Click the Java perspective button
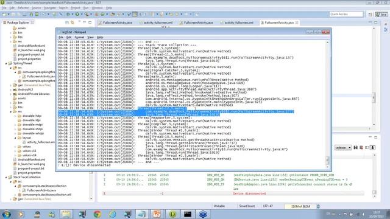The image size is (390, 219). click(381, 15)
